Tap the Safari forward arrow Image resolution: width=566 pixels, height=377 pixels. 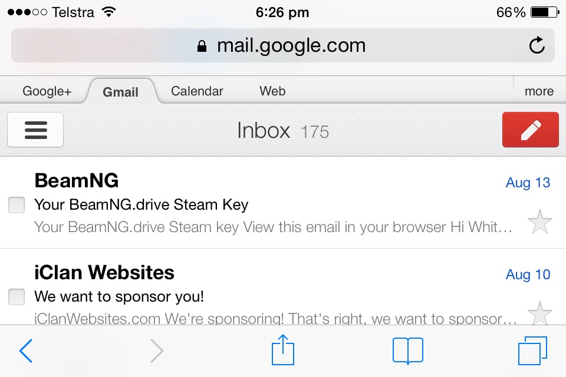pyautogui.click(x=157, y=350)
